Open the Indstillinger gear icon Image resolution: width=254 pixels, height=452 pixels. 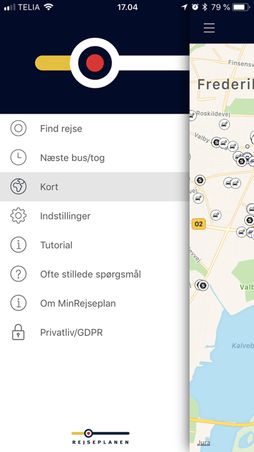[18, 216]
